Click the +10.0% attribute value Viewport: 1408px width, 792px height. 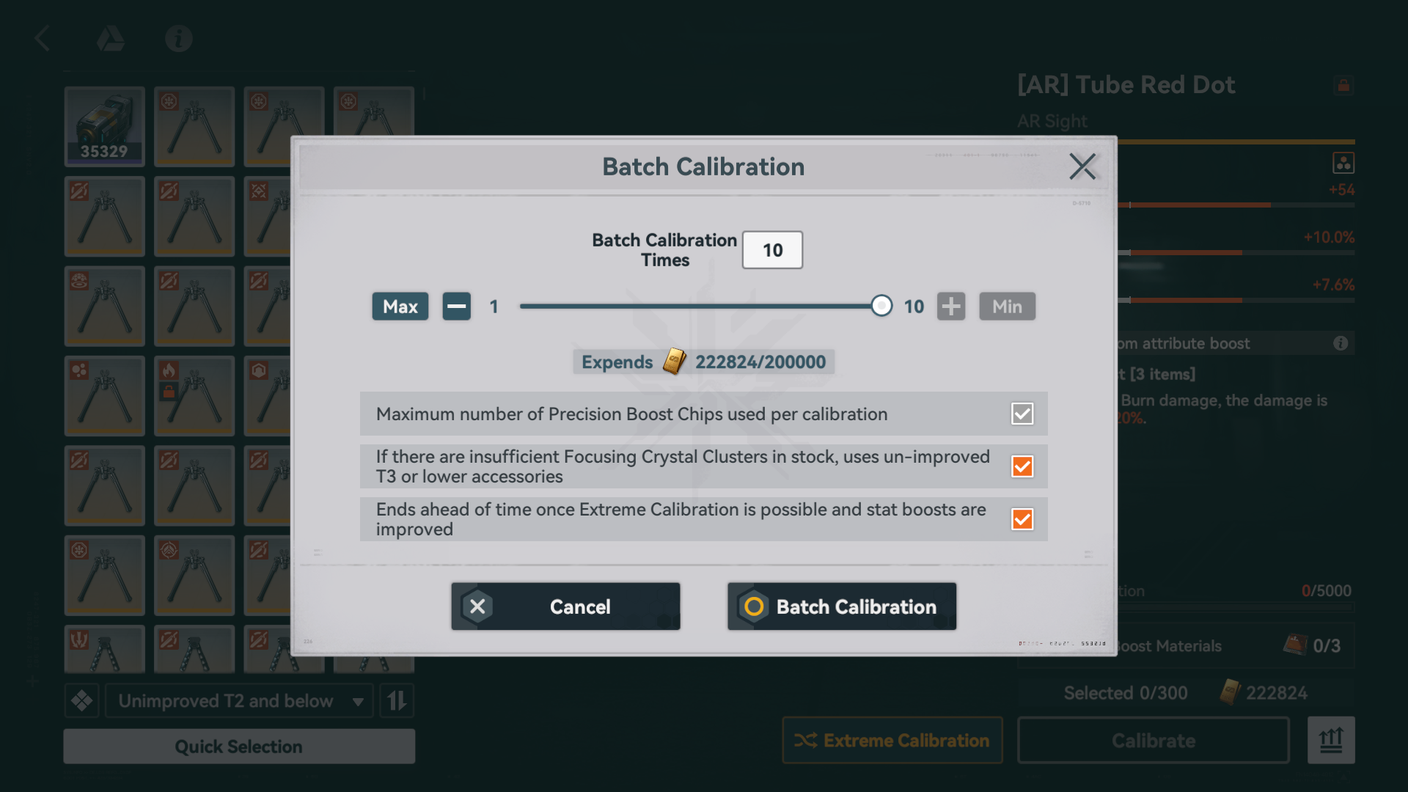1329,238
